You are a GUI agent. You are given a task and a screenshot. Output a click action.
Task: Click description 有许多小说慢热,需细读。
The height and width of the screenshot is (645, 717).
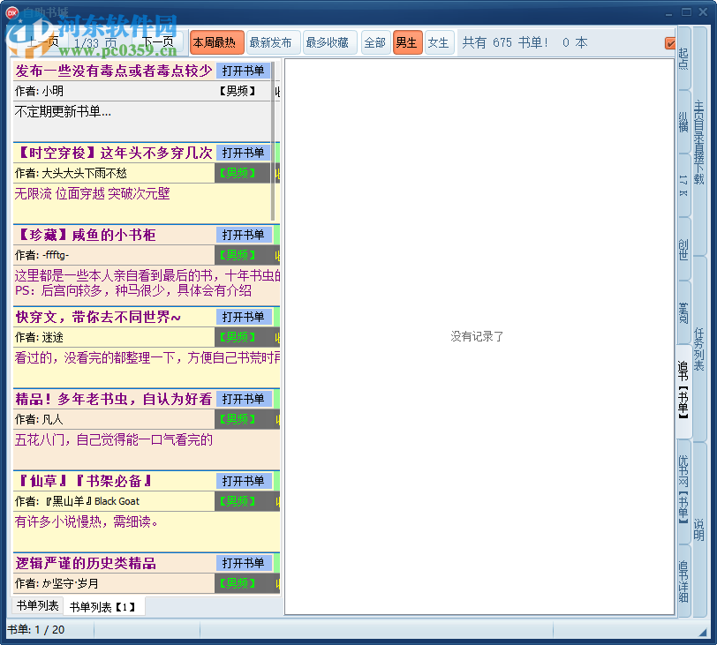[87, 521]
